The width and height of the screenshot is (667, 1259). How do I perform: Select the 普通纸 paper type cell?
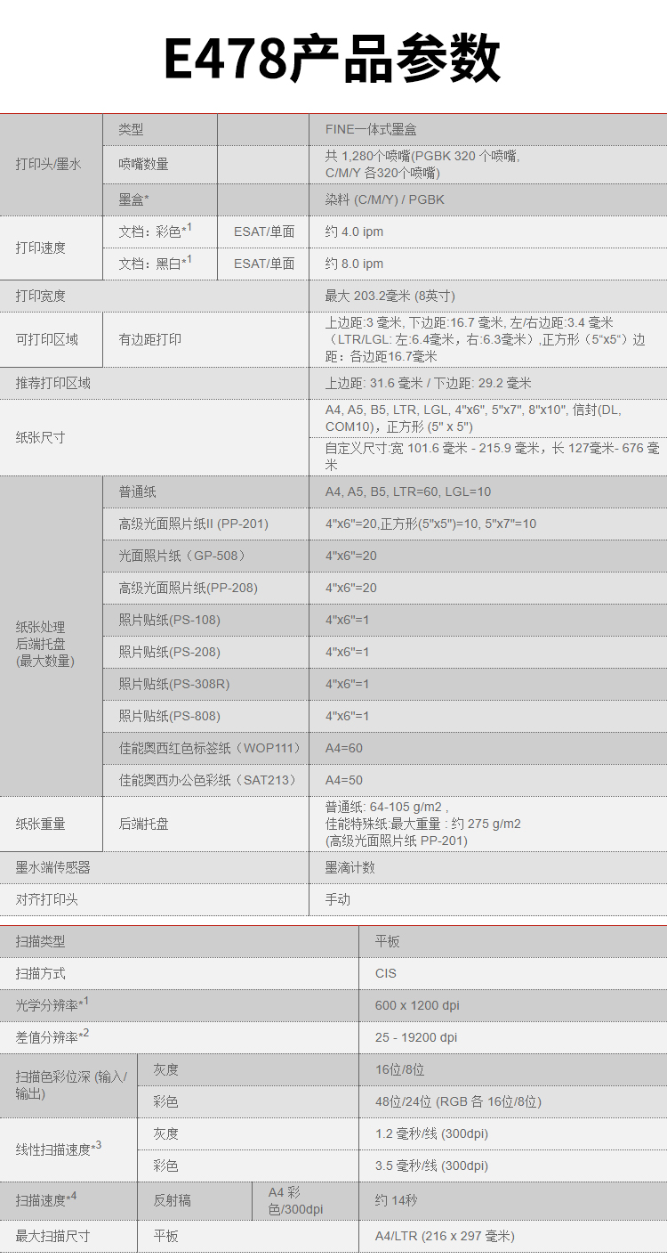206,491
